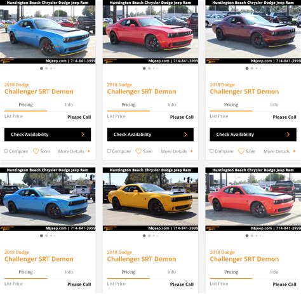Viewport: 301px width, 294px height.
Task: Open the yellow Demon photo thumbnail
Action: (150, 199)
